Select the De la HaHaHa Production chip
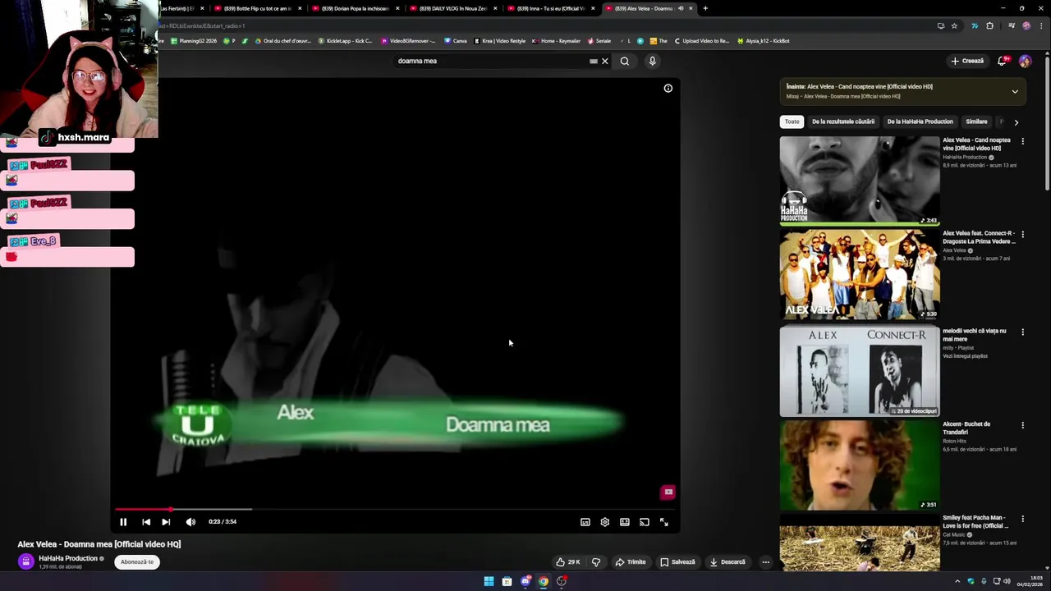This screenshot has height=591, width=1051. click(920, 121)
